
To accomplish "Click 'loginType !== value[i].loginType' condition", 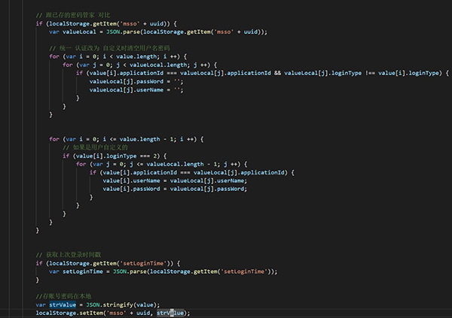I will pyautogui.click(x=386, y=73).
